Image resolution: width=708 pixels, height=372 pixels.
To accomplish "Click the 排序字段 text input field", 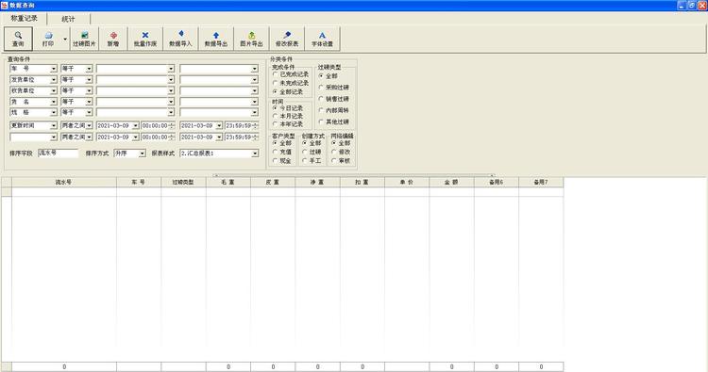I will click(58, 154).
